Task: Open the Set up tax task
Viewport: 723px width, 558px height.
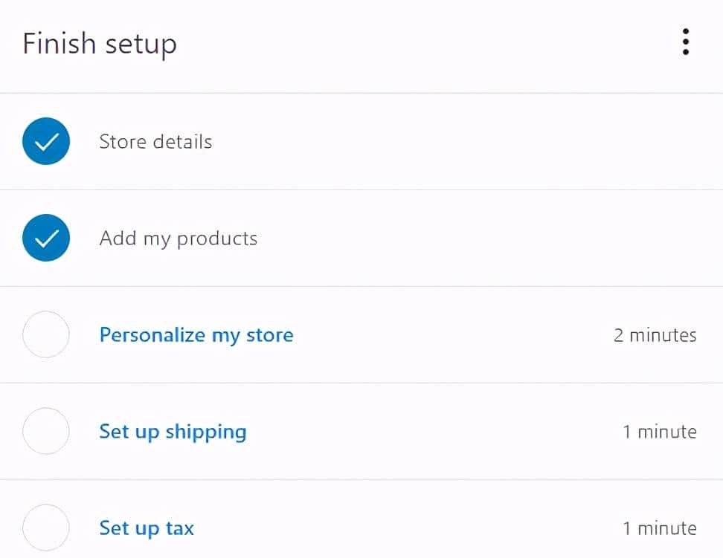Action: (x=147, y=528)
